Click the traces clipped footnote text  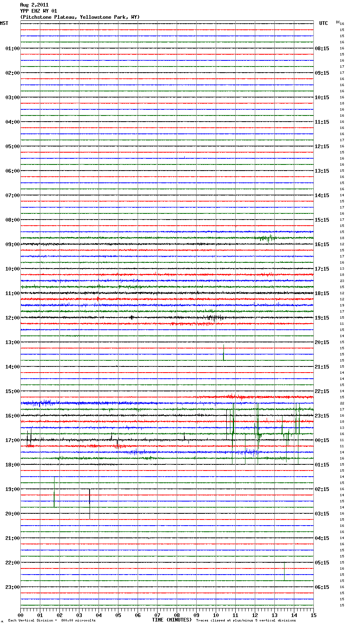pyautogui.click(x=246, y=621)
